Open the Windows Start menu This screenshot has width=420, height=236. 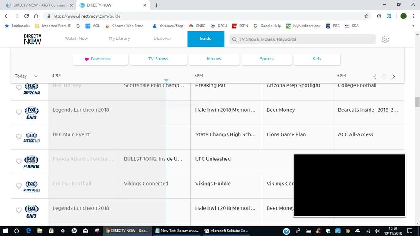click(5, 231)
